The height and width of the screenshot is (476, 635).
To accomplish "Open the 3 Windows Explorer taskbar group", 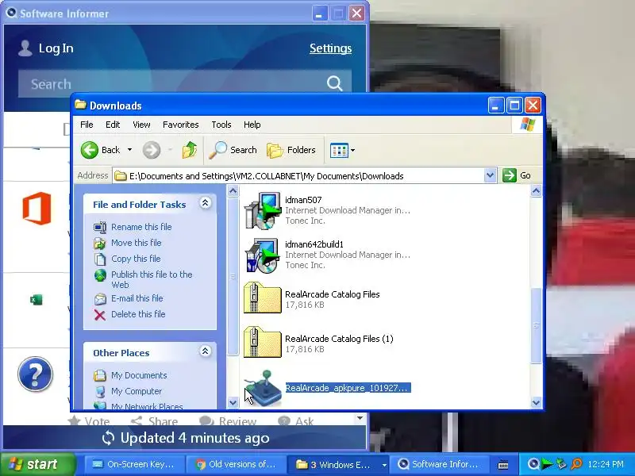I will click(x=340, y=464).
